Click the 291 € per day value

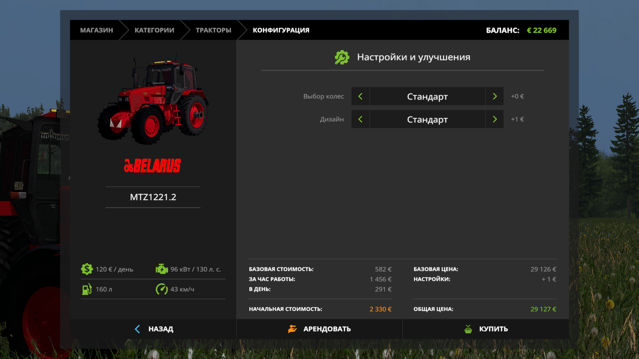click(383, 289)
